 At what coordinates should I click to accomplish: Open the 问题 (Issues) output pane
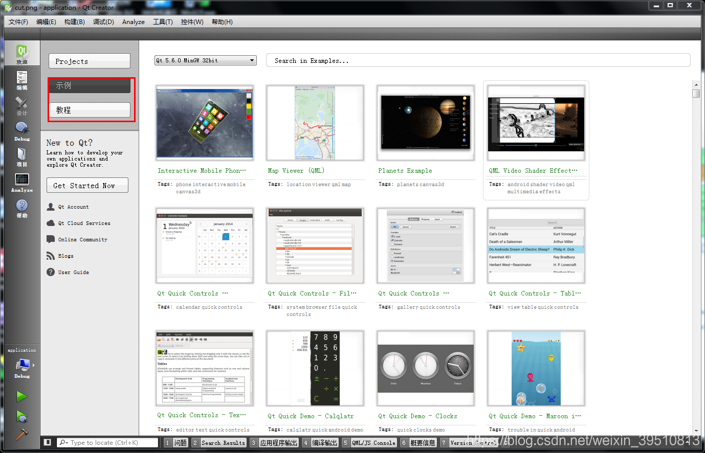click(x=176, y=443)
